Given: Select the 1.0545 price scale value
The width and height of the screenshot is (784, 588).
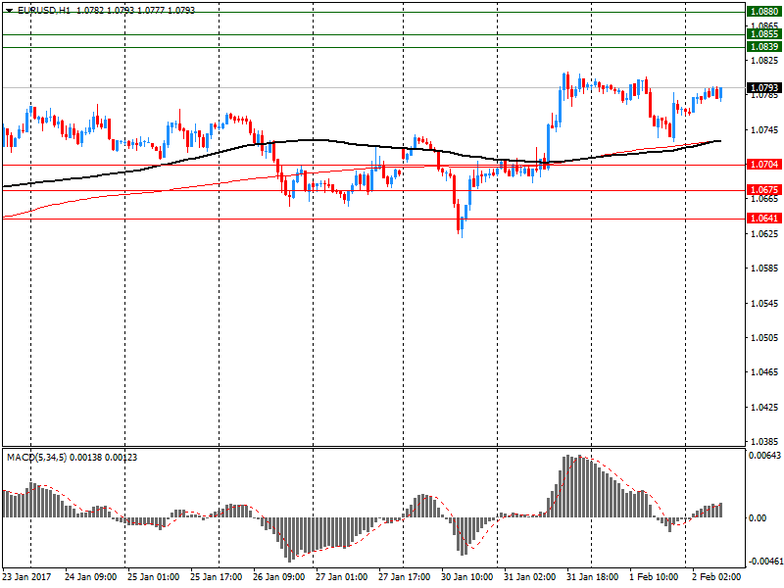Looking at the screenshot, I should (764, 303).
